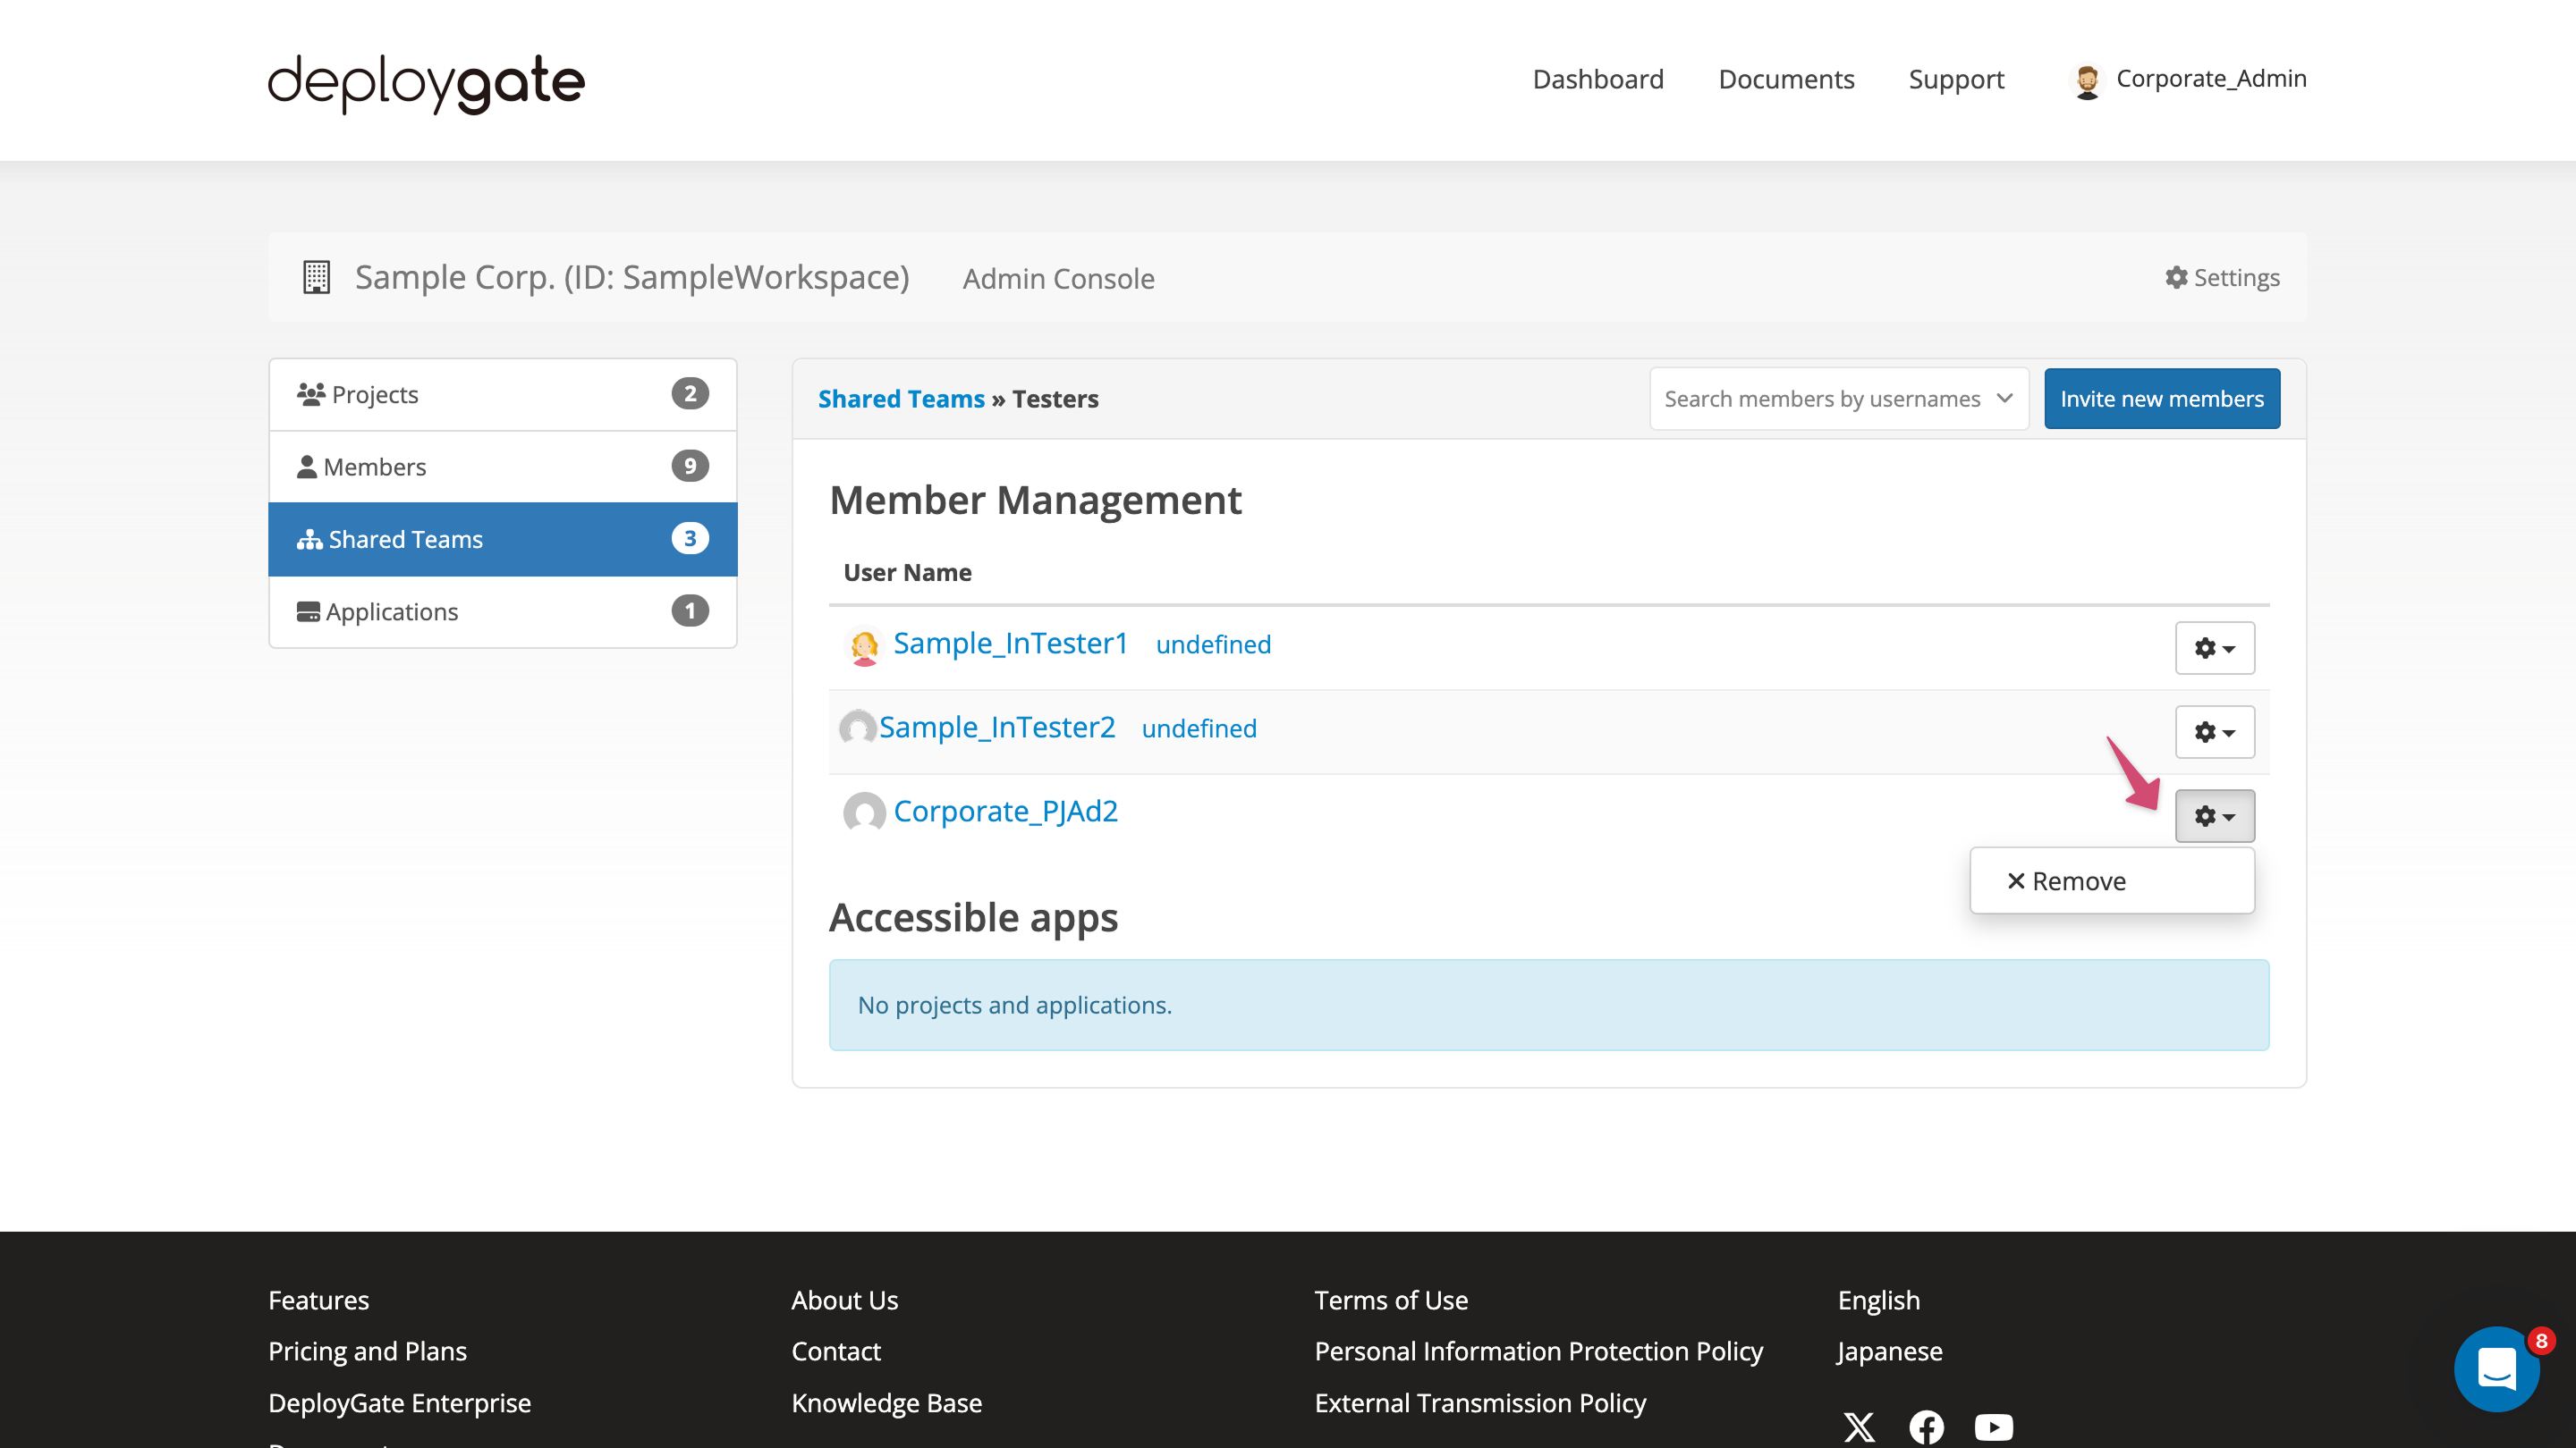Open DeployGate's YouTube channel icon
The width and height of the screenshot is (2576, 1448).
tap(1993, 1427)
